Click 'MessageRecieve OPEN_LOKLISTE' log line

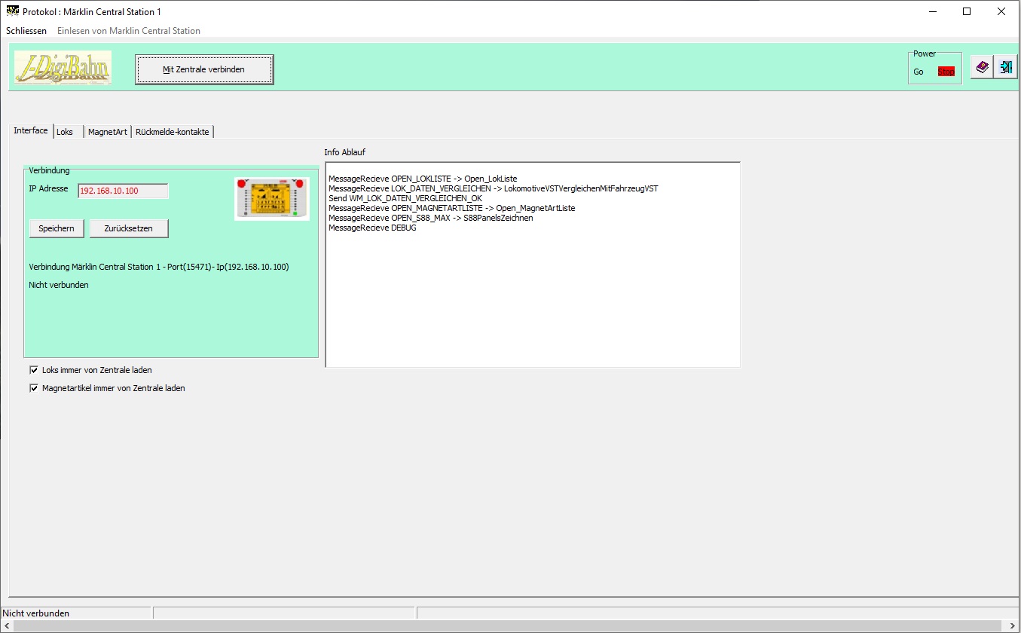click(x=423, y=179)
